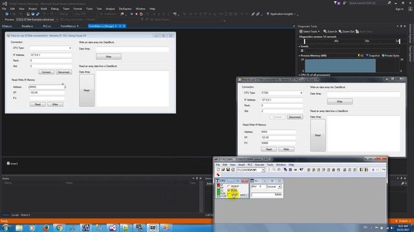This screenshot has width=414, height=232.
Task: Switch to Visual Studio taskbar icon
Action: pos(113,227)
